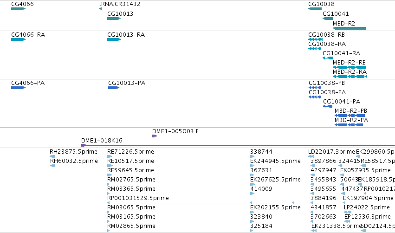Select the CG10038-RA transcript label
The image size is (395, 233).
click(327, 44)
